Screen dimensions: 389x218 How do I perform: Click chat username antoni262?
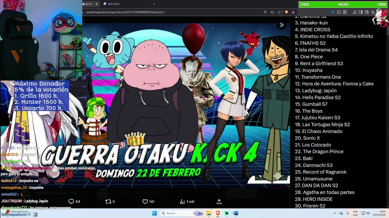9,194
